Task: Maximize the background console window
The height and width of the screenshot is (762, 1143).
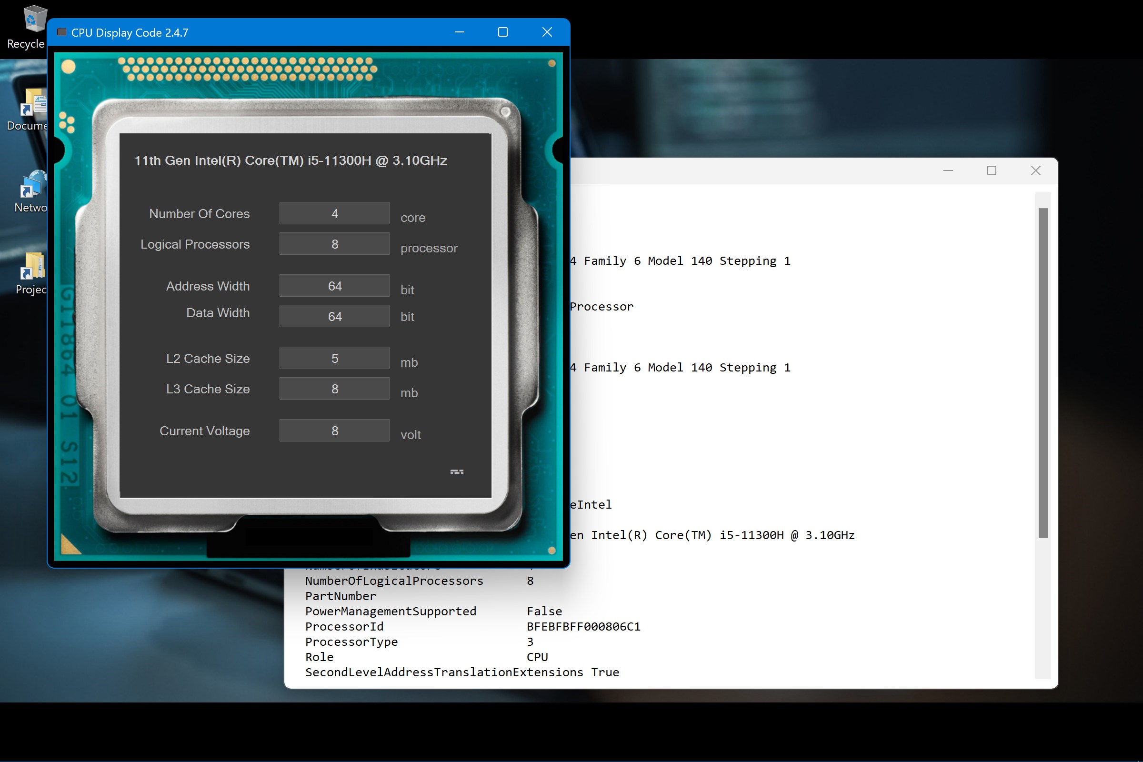Action: [x=992, y=170]
